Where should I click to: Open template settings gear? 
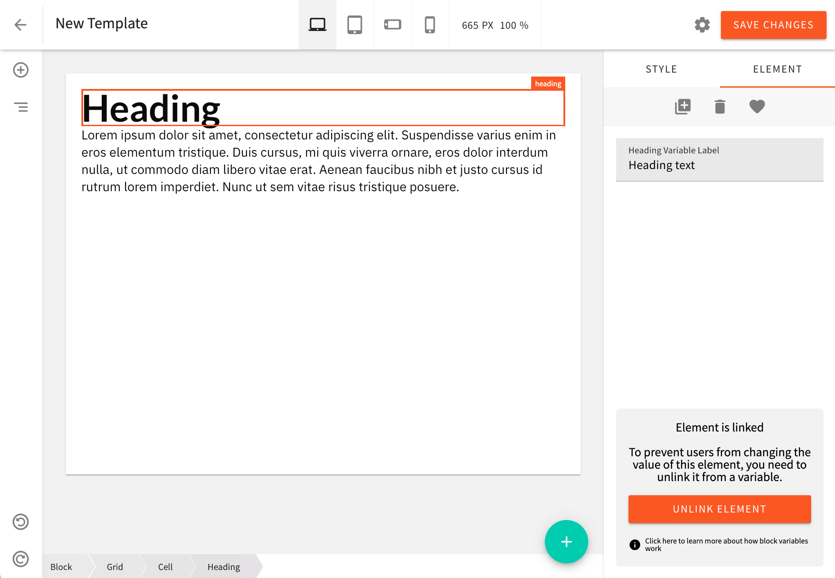tap(702, 25)
